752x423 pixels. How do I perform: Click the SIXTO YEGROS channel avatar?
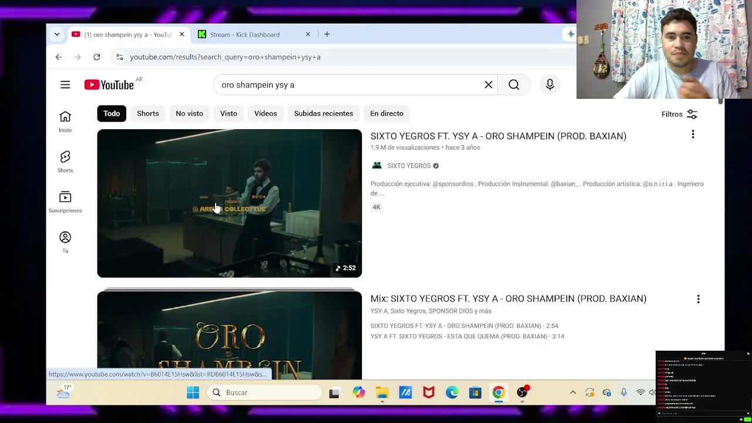click(377, 166)
